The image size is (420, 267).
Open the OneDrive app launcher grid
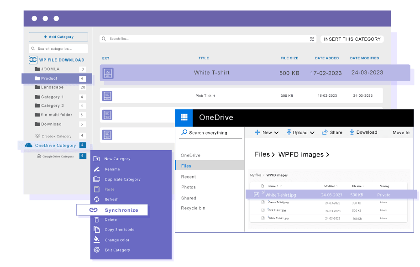184,117
